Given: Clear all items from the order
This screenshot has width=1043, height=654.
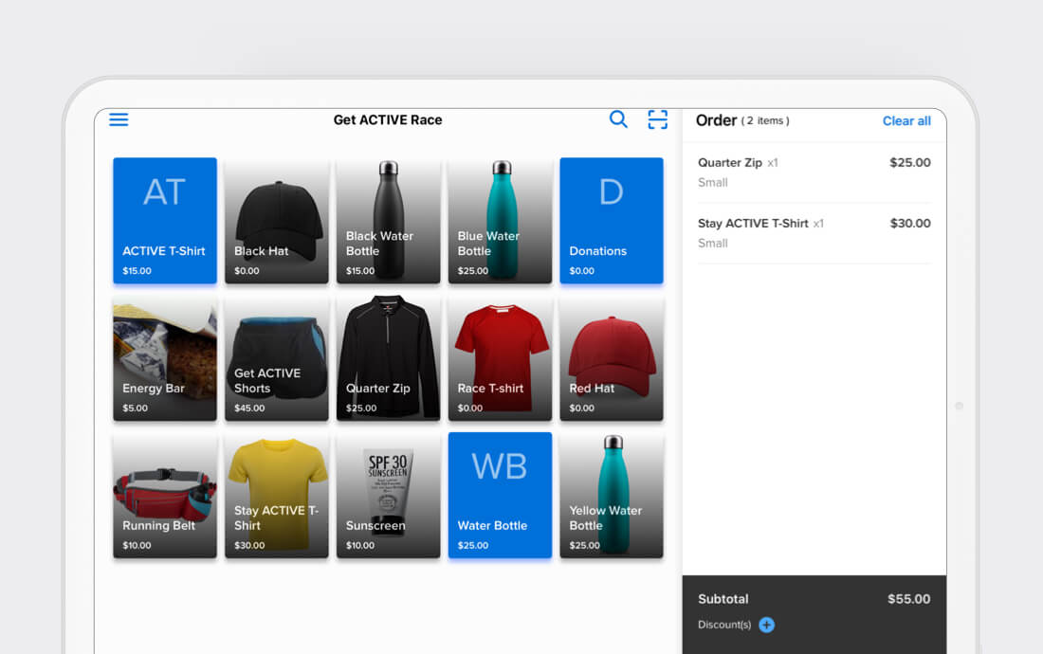Looking at the screenshot, I should 906,120.
